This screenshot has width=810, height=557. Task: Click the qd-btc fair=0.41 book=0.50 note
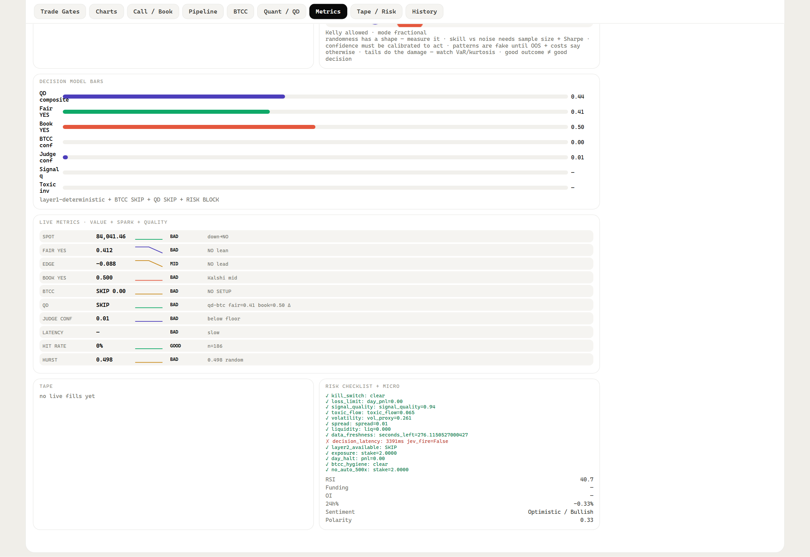pyautogui.click(x=249, y=306)
